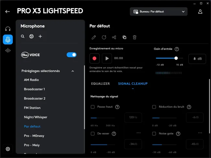The image size is (211, 158).
Task: Enable the Passe-haut checkbox
Action: pos(93,107)
